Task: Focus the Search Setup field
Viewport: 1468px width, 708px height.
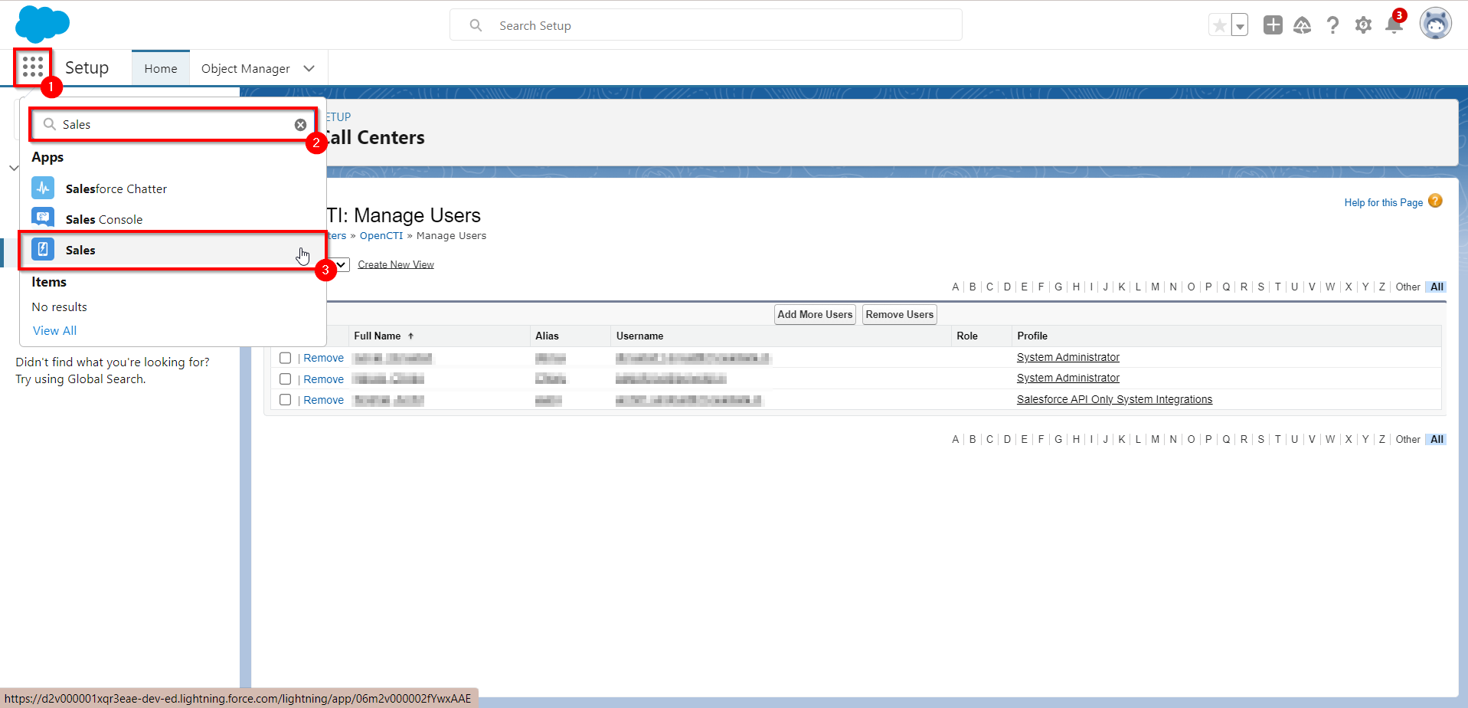Action: click(x=705, y=25)
